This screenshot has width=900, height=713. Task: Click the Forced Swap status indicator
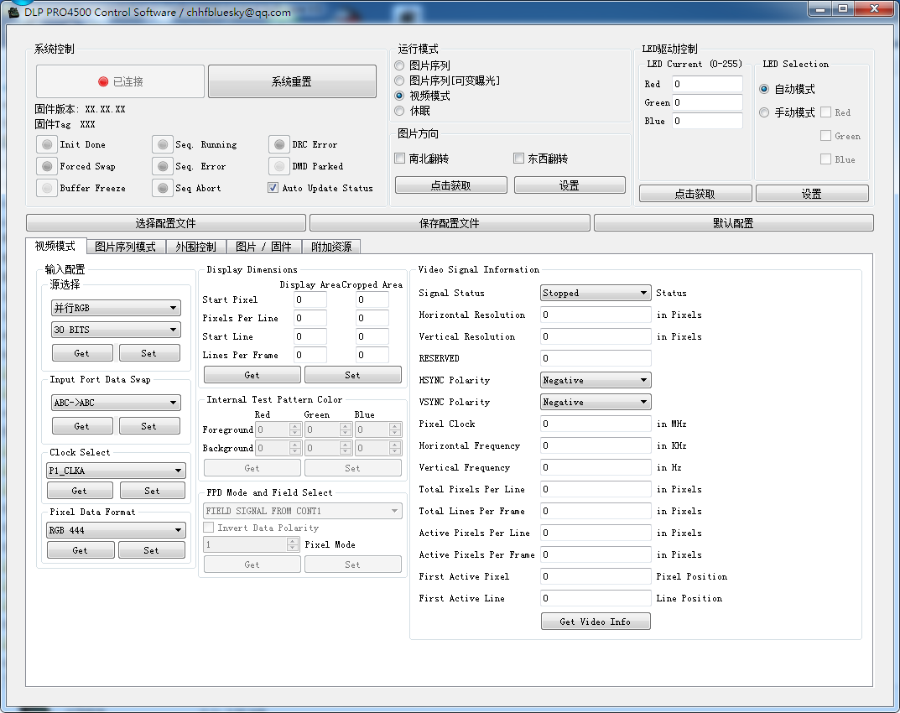pos(47,166)
